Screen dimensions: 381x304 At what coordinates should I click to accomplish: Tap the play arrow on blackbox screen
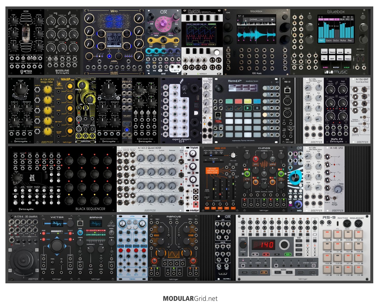point(273,20)
